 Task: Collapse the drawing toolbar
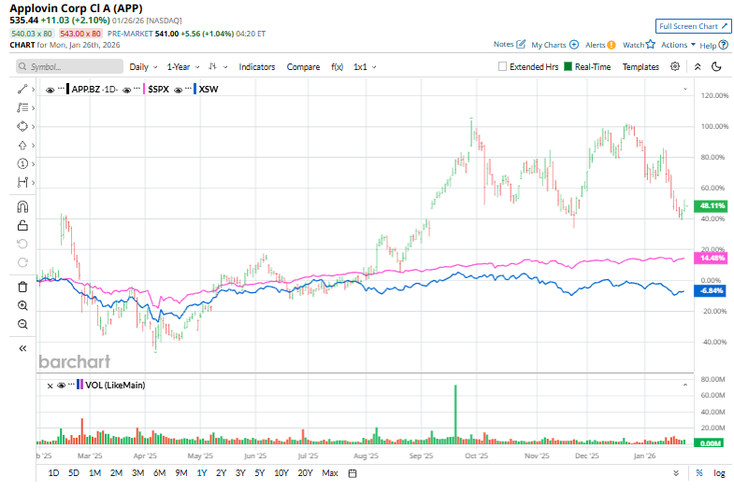[x=22, y=348]
